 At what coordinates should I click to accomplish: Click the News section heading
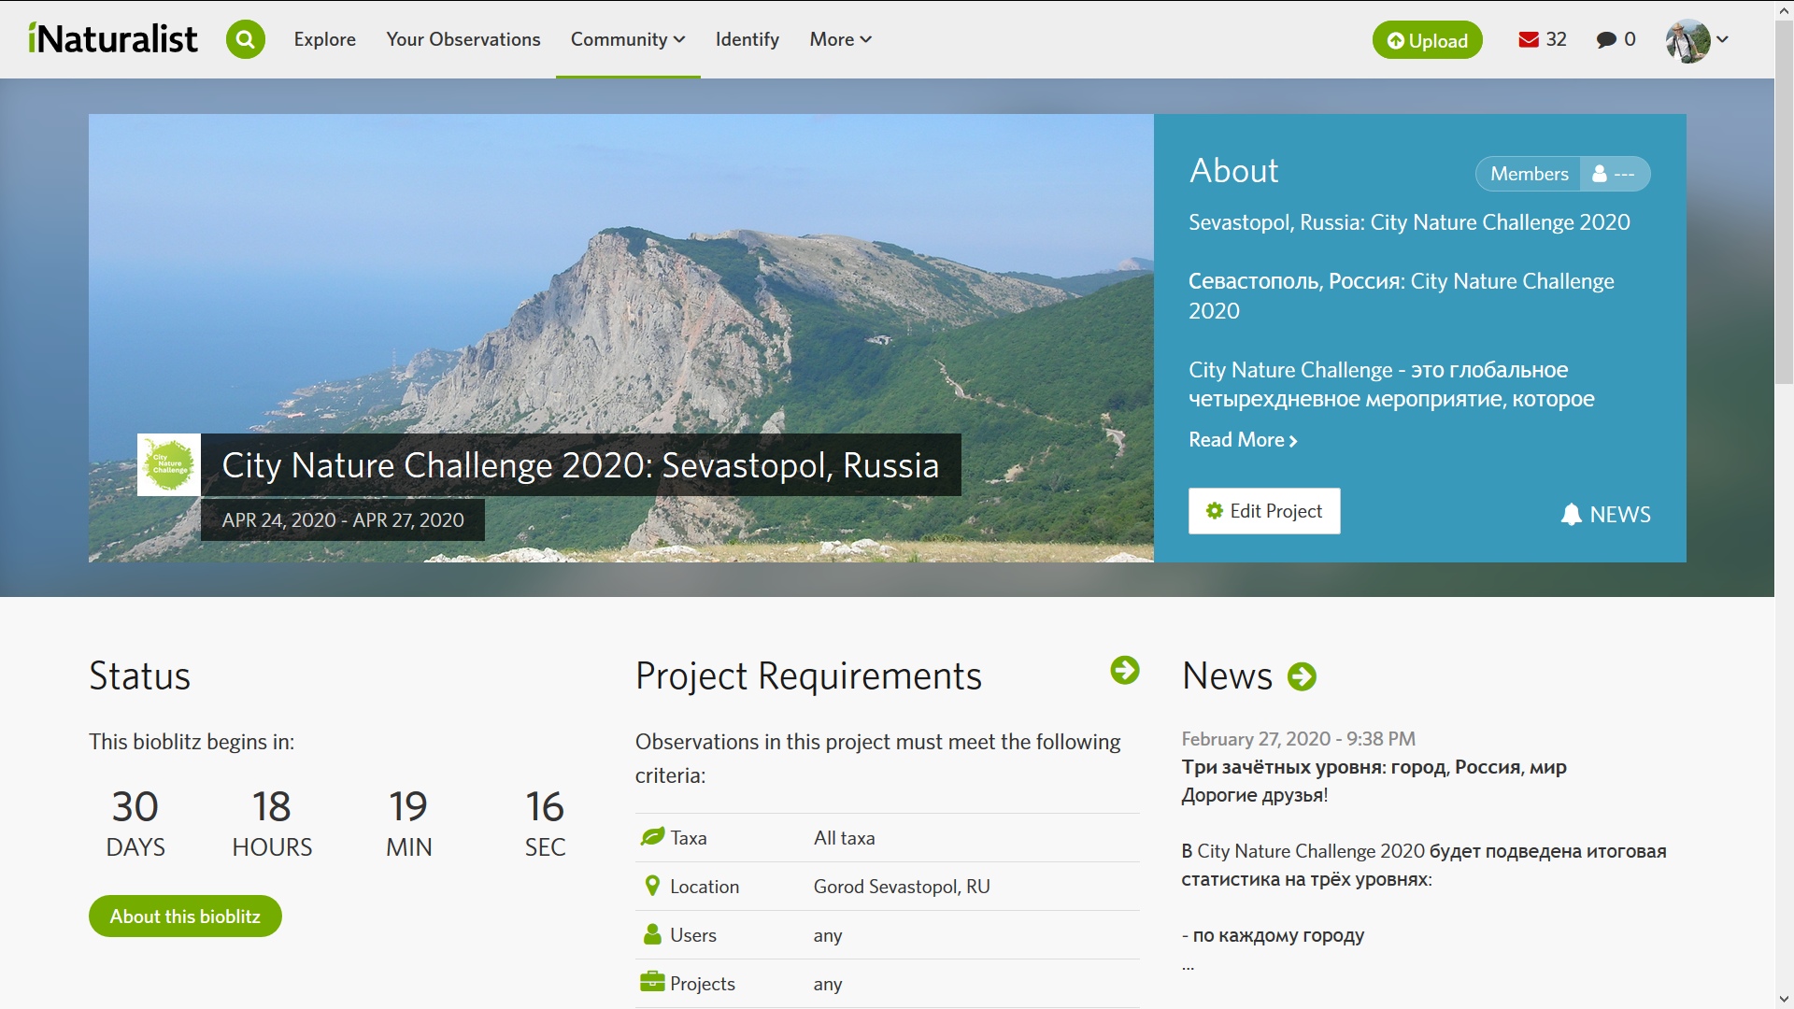point(1227,676)
